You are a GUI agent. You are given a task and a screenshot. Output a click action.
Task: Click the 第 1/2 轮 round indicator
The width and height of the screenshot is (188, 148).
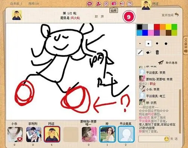coord(70,13)
